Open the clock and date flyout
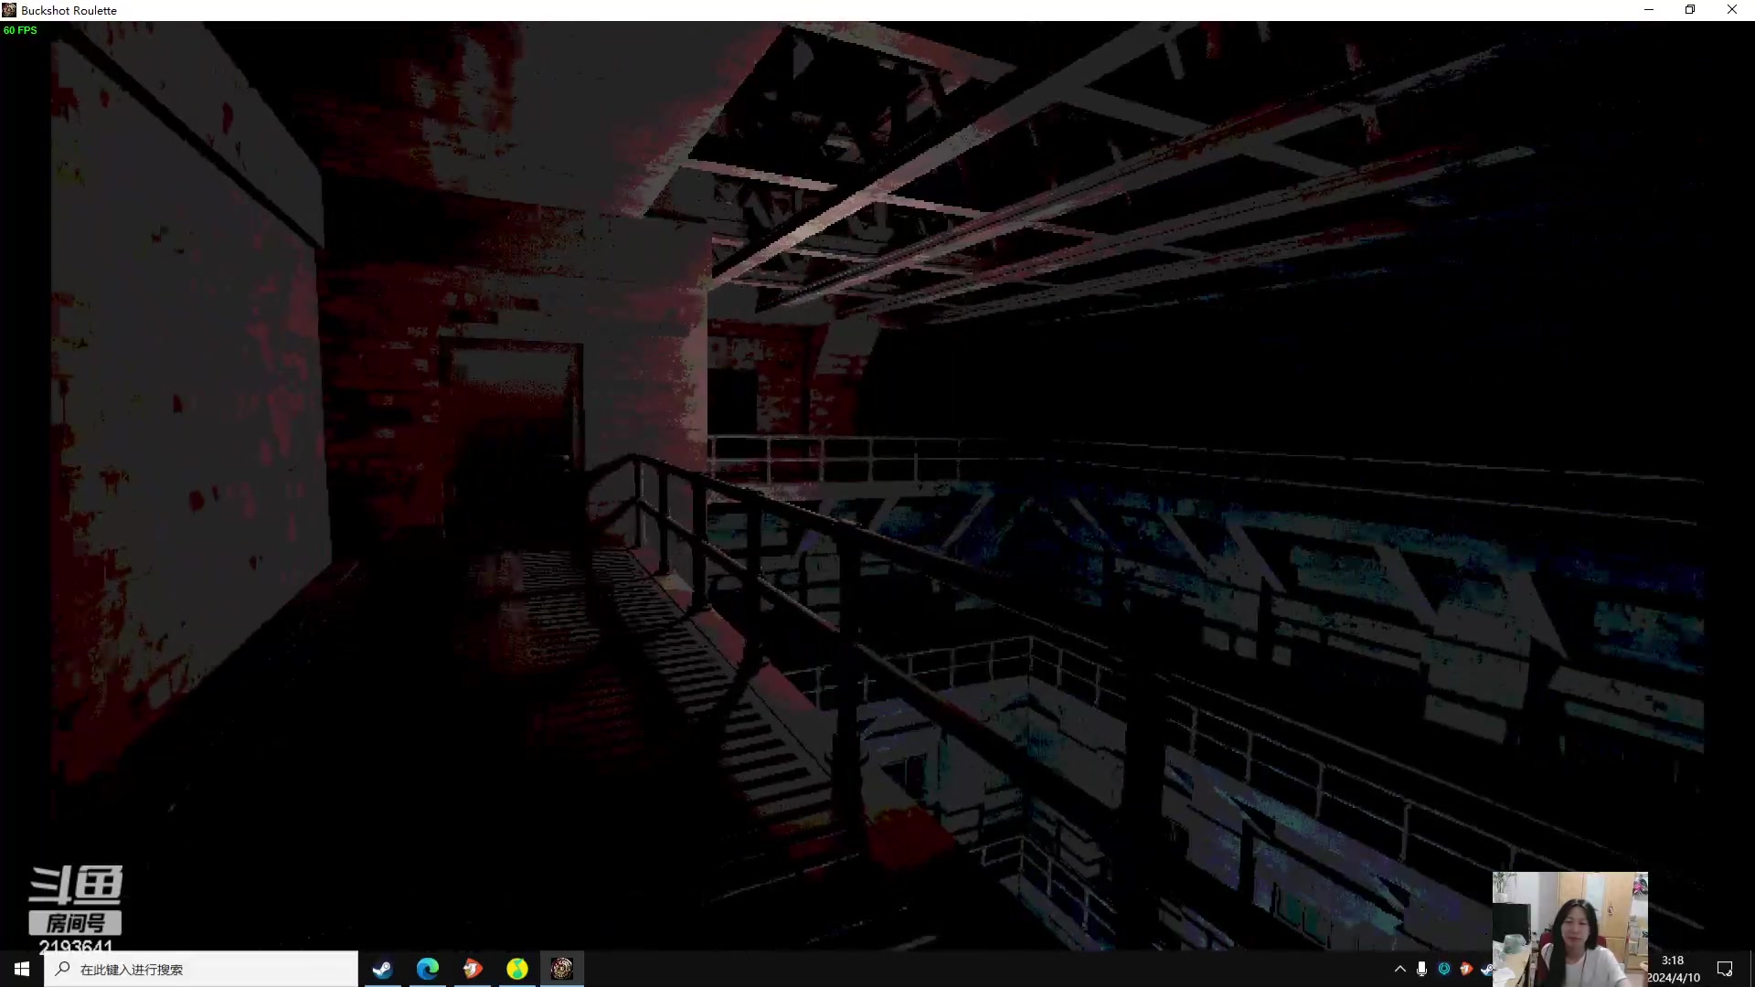The height and width of the screenshot is (987, 1755). point(1673,969)
